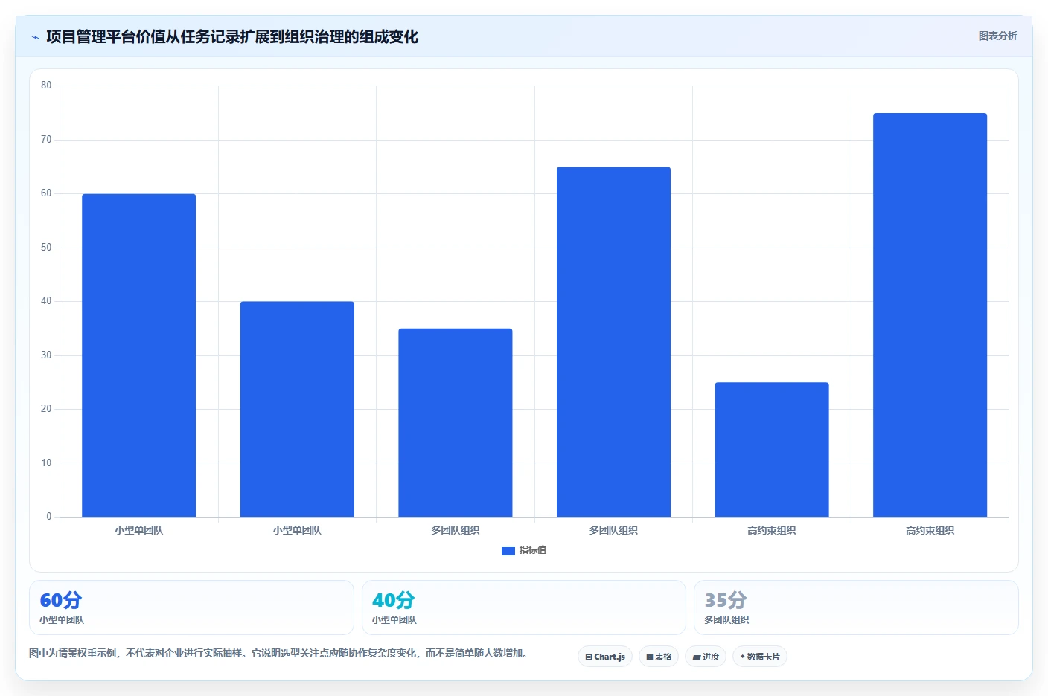1048x696 pixels.
Task: Select the bar reaching 65 in the chart
Action: coord(613,342)
